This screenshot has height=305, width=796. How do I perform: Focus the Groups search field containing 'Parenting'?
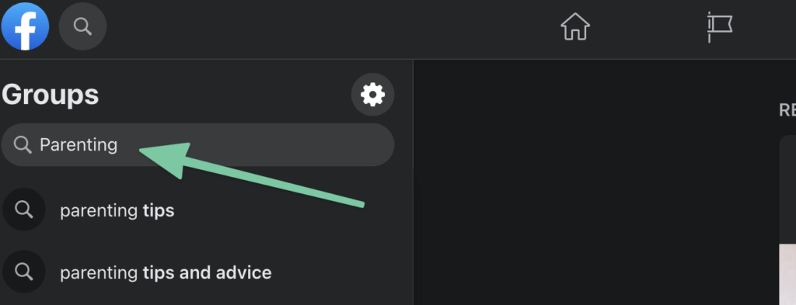[x=198, y=145]
